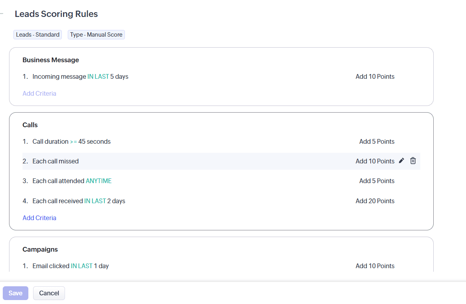Select the 'Each call attended ANYTIME' rule
Screen dimensions: 466x304
click(x=72, y=181)
